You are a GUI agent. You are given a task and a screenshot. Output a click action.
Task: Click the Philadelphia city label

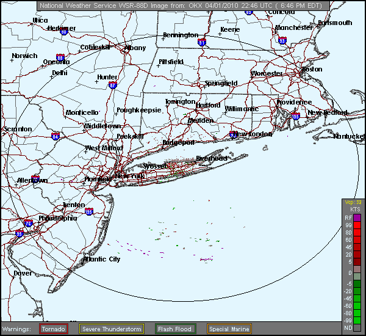(58, 218)
